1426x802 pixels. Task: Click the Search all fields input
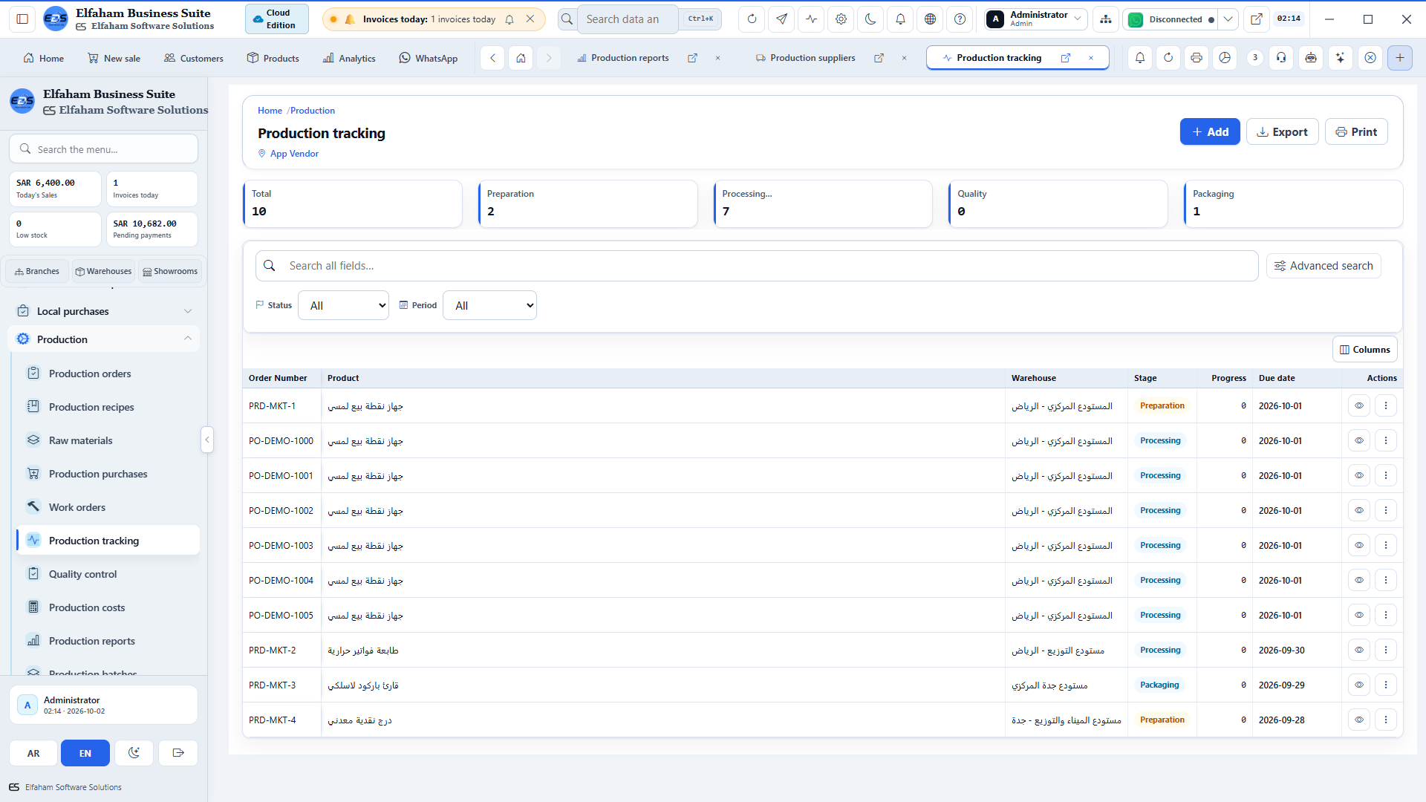757,266
